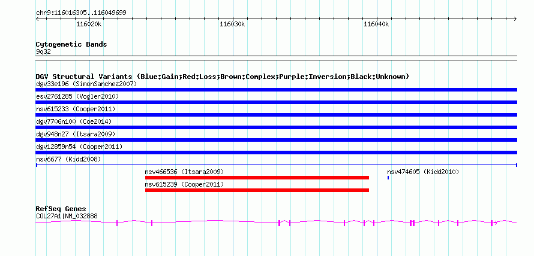534x256 pixels.
Task: Click the 116030k ruler tick label
Action: (x=233, y=25)
